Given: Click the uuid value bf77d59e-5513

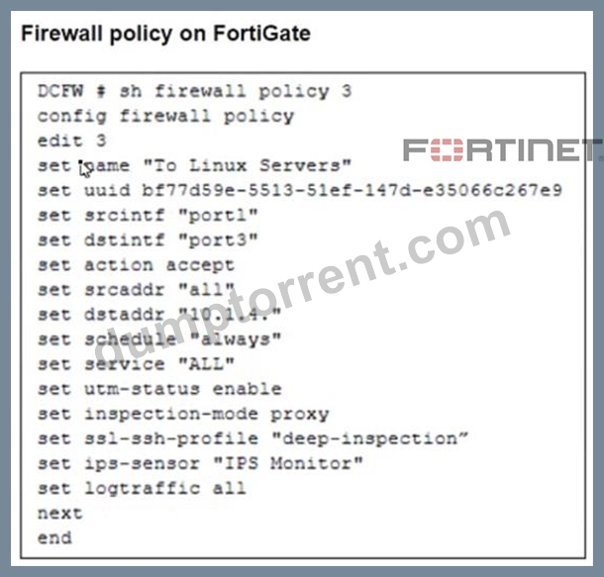Looking at the screenshot, I should point(352,191).
